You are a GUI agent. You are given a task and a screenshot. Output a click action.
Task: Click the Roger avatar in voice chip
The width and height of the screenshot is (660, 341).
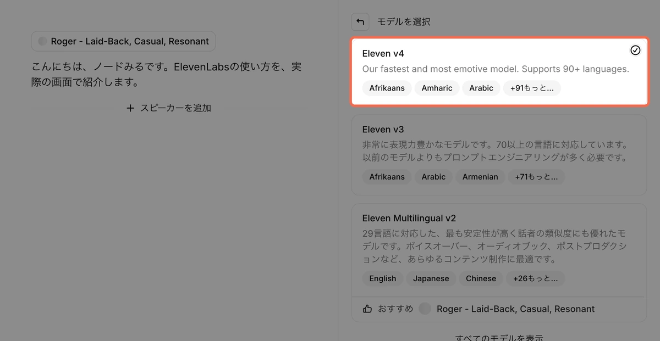tap(43, 41)
